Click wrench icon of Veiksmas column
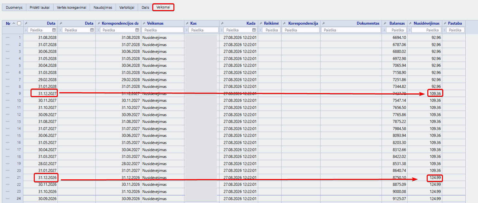 click(x=144, y=23)
